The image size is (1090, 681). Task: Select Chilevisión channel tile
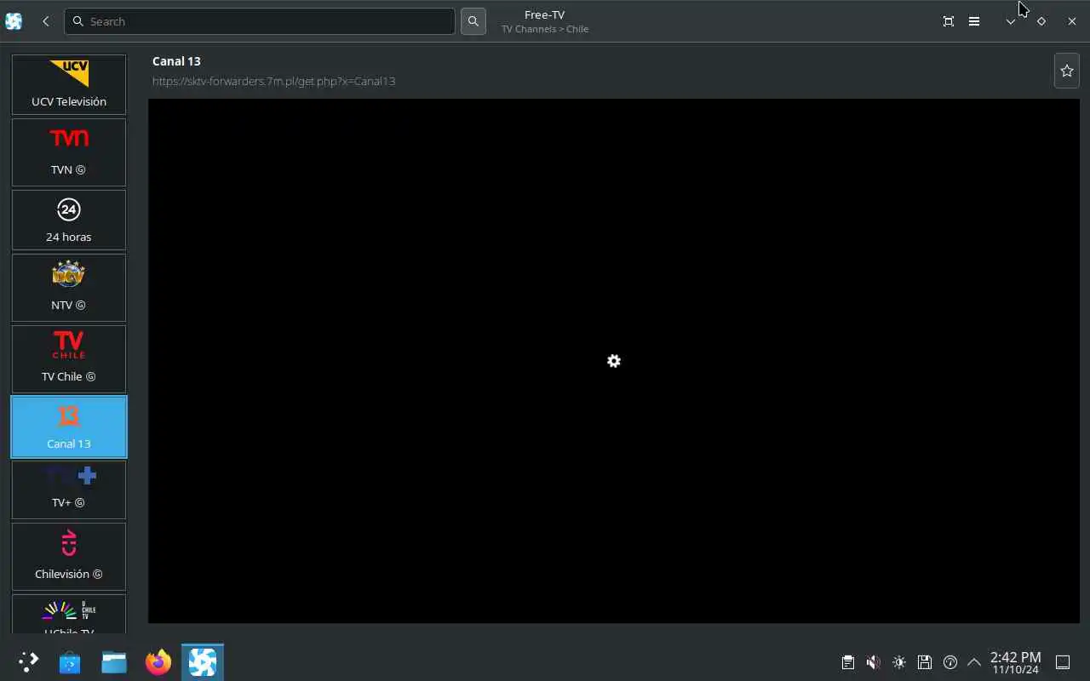[x=69, y=557]
